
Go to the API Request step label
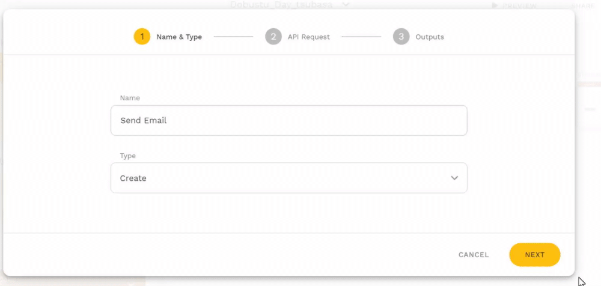[x=308, y=37]
